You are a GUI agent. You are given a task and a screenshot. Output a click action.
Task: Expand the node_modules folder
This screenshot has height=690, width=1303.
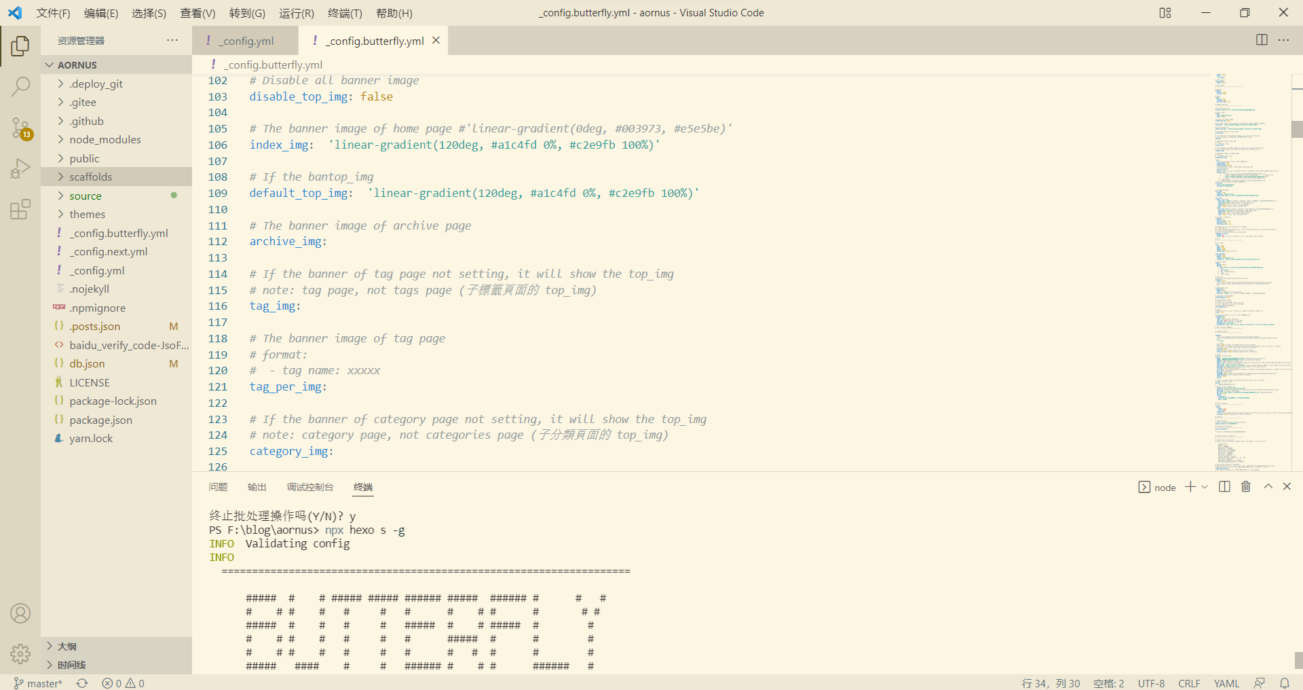point(106,139)
